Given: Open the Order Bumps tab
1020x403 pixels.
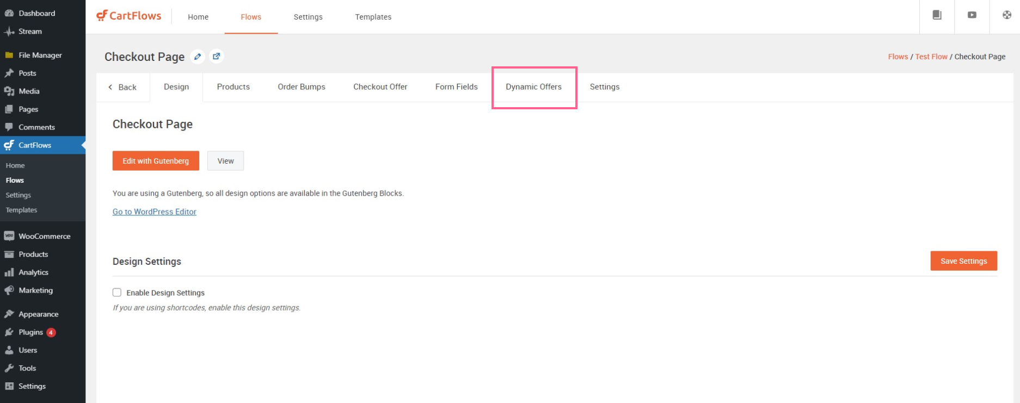Looking at the screenshot, I should [301, 87].
